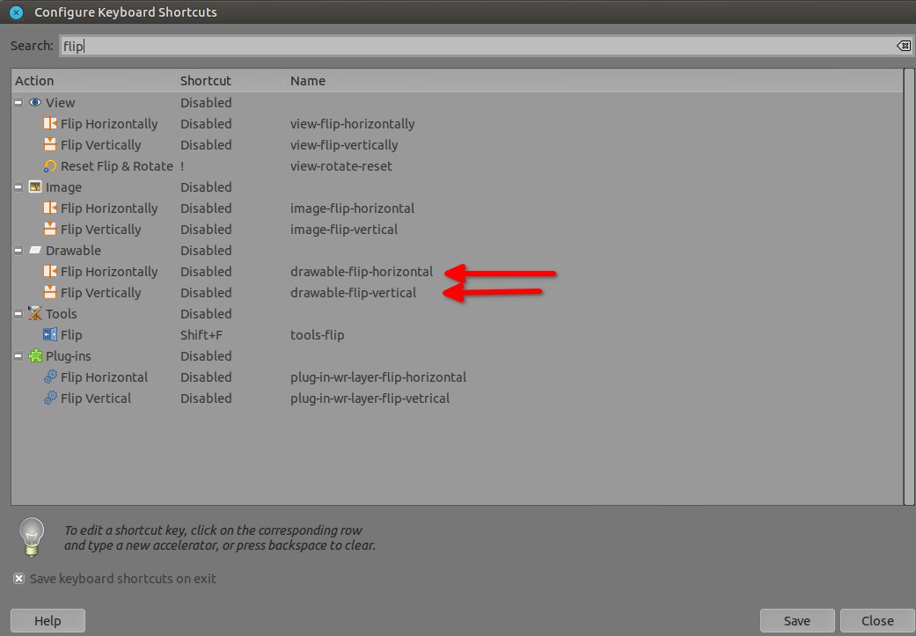This screenshot has width=916, height=636.
Task: Select the Plug-ins group label
Action: pos(69,355)
